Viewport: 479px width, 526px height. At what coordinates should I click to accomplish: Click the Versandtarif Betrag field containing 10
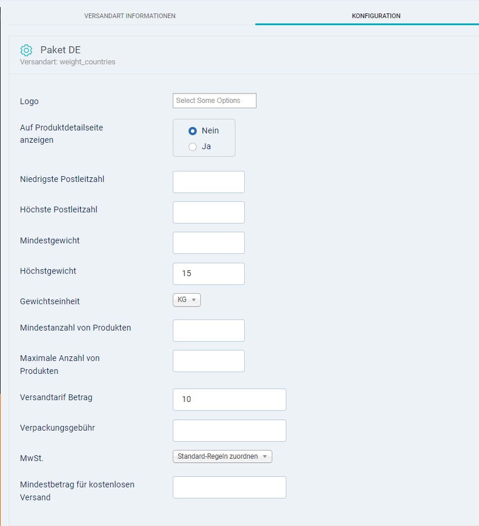[230, 400]
